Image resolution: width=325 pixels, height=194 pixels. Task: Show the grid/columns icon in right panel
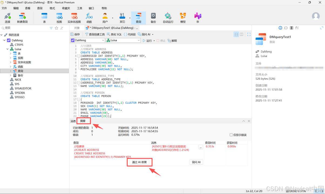[292, 28]
